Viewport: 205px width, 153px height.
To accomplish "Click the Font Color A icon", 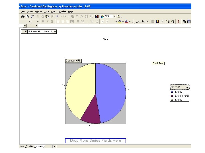I will click(x=126, y=22).
